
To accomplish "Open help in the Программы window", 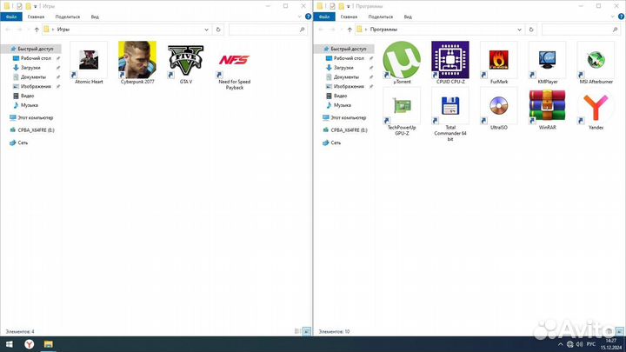I will pos(621,17).
